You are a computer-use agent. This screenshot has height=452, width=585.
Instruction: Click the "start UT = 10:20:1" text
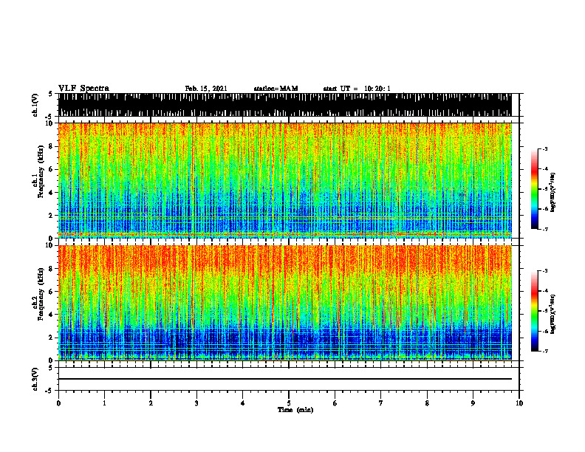(357, 89)
